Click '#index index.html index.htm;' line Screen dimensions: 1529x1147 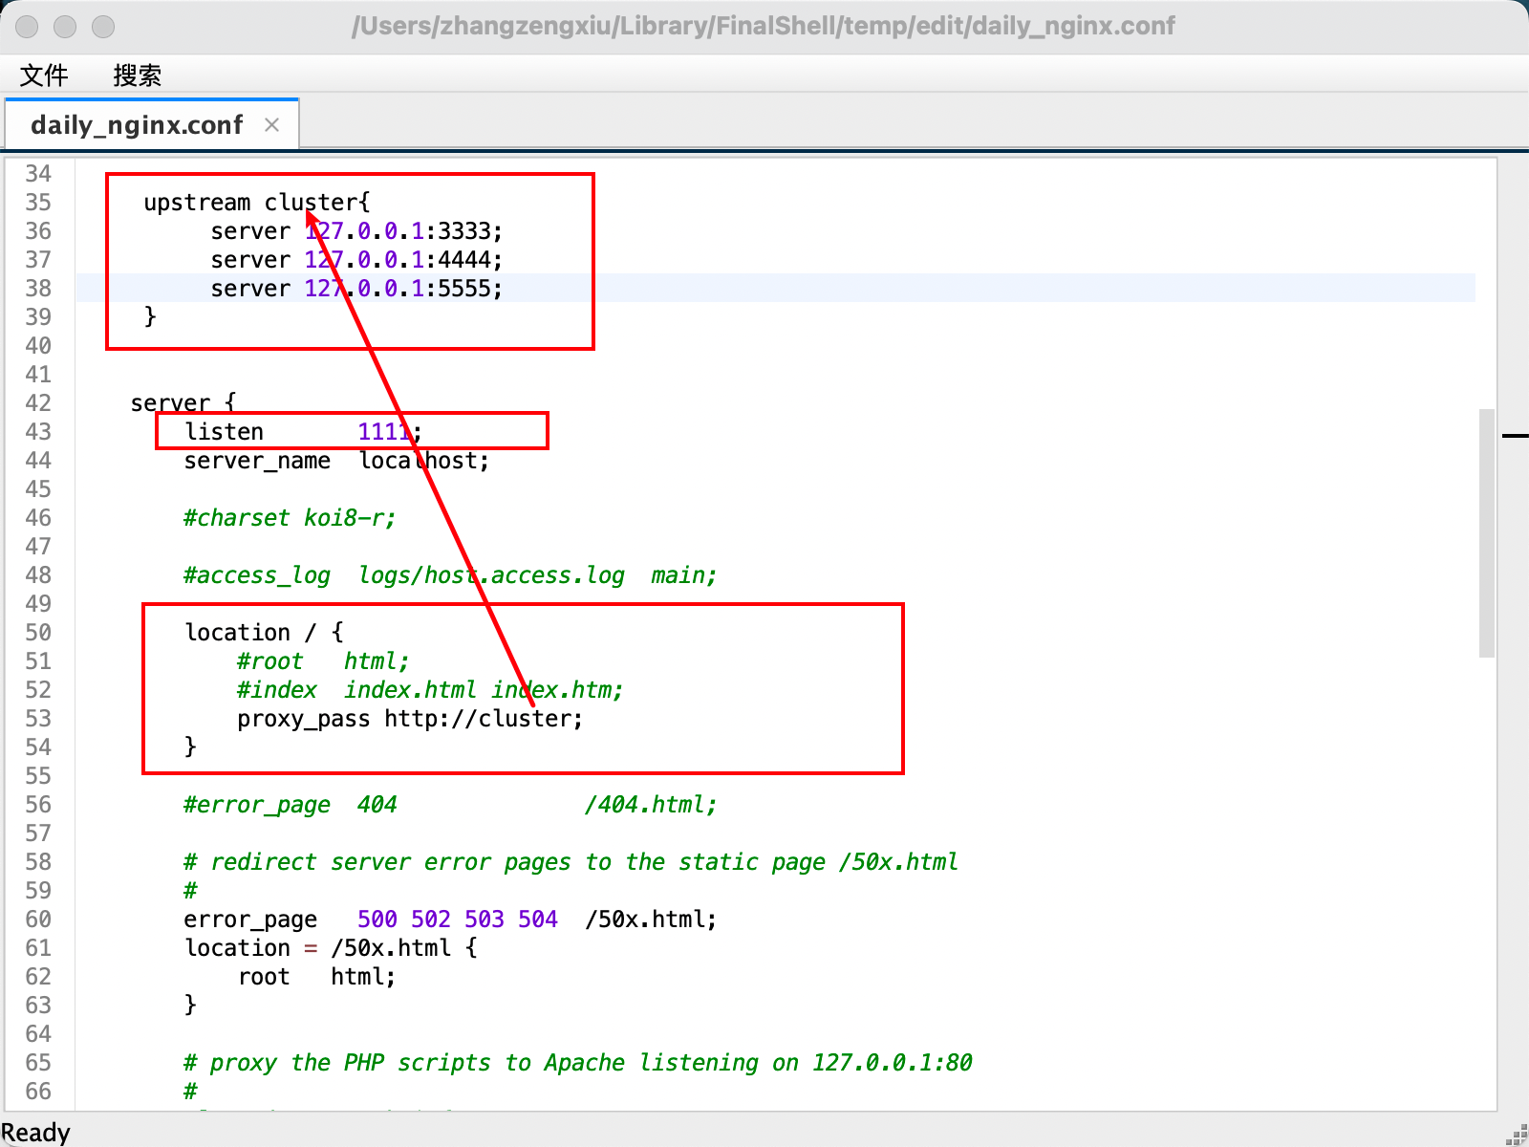(x=430, y=689)
